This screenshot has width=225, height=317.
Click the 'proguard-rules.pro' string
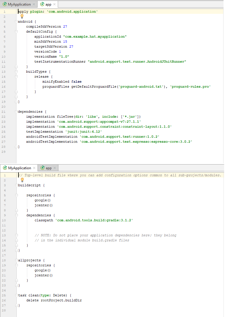coord(190,87)
